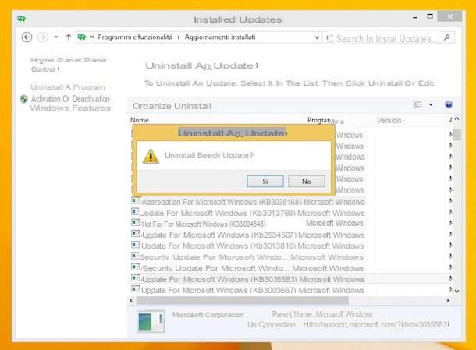Screen dimensions: 476x350
Task: Select Programmi e funzionalità breadcrumb
Action: click(135, 37)
